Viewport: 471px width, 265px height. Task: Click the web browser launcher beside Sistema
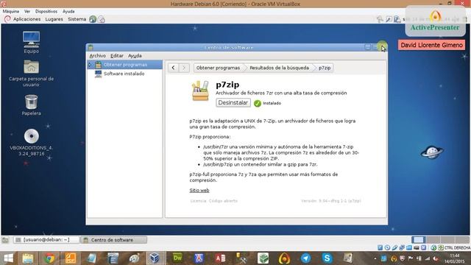click(93, 19)
